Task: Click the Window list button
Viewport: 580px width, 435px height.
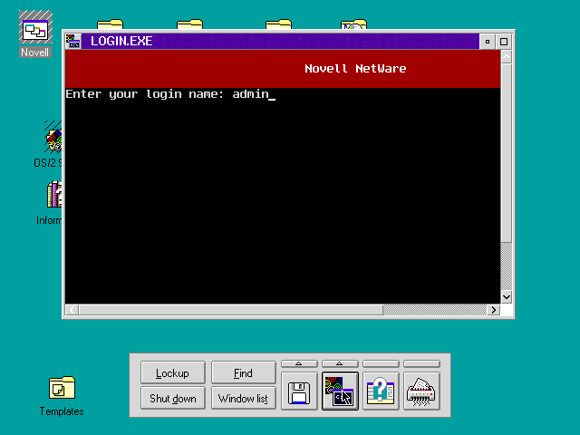Action: pos(244,398)
